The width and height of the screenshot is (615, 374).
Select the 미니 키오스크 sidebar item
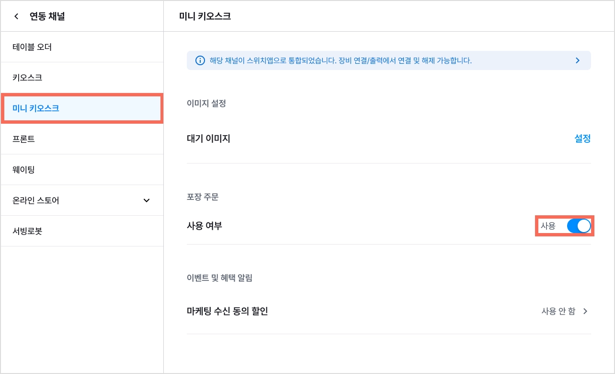[x=82, y=108]
